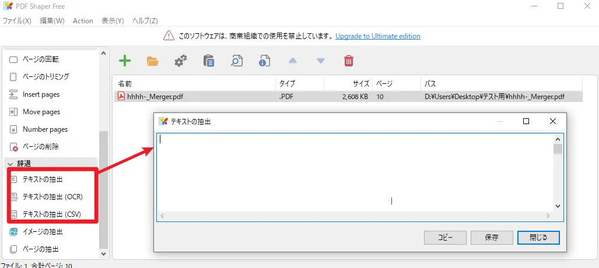Click the sidebar scroll up arrow
This screenshot has width=599, height=268.
point(103,53)
